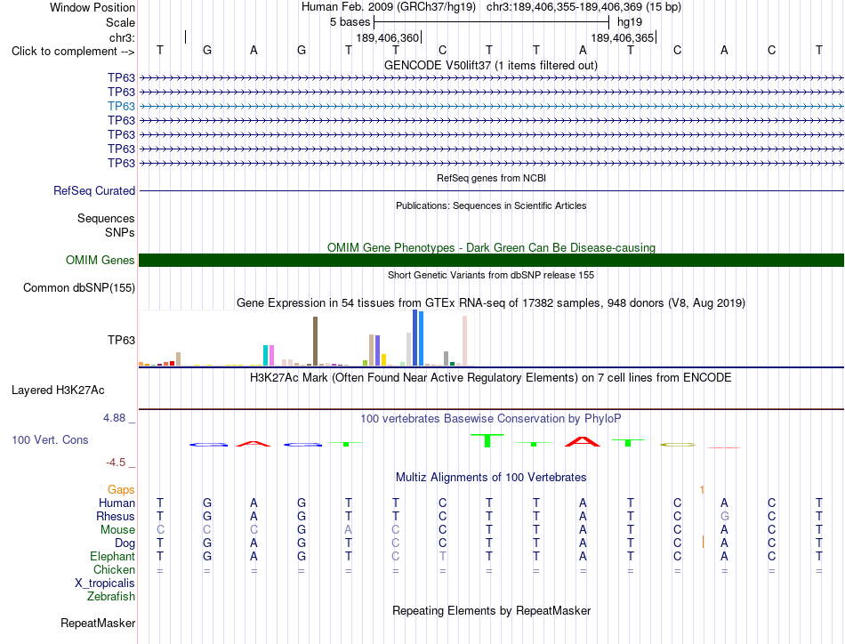Screen dimensions: 845x644
Task: Click the RepeatMasker track label
Action: pyautogui.click(x=98, y=623)
